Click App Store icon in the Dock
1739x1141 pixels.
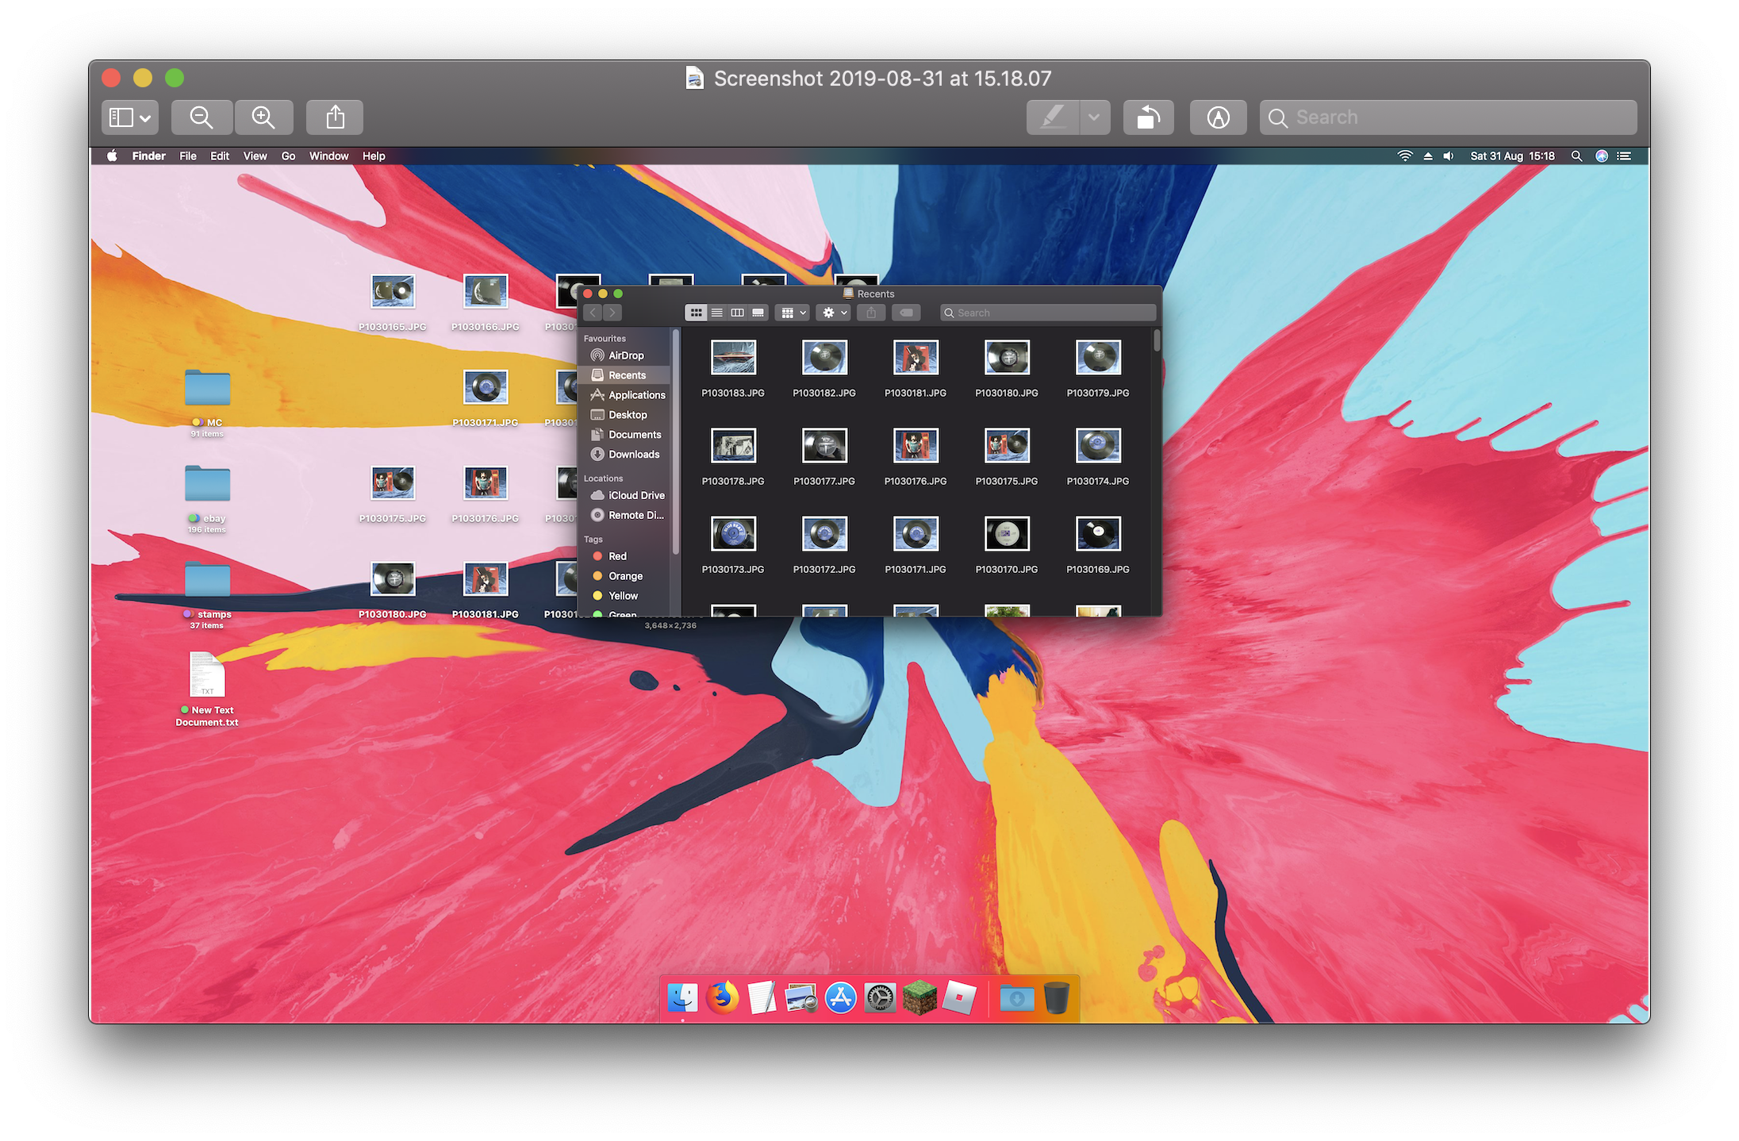841,998
